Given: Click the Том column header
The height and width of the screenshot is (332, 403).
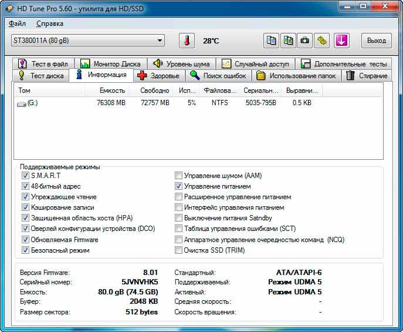Looking at the screenshot, I should coord(50,90).
